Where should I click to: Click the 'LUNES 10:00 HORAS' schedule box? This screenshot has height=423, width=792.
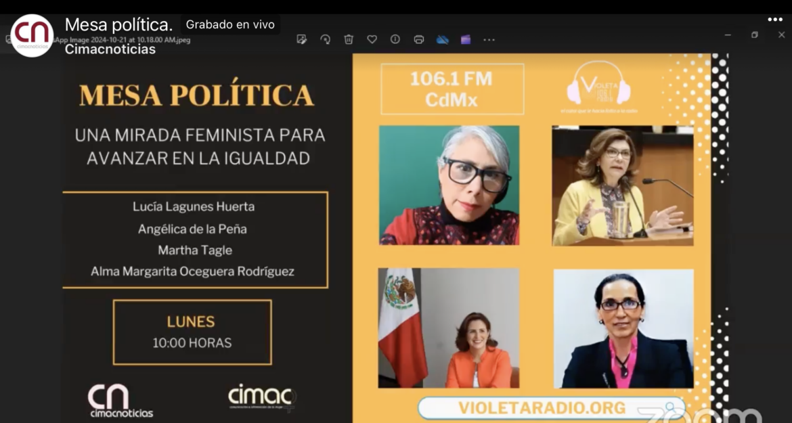pyautogui.click(x=192, y=332)
